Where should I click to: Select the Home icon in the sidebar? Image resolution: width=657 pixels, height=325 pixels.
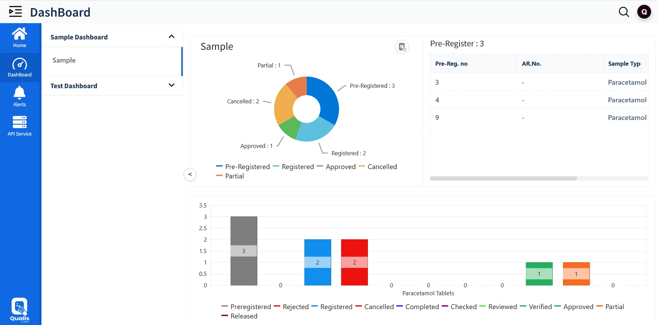pos(20,37)
